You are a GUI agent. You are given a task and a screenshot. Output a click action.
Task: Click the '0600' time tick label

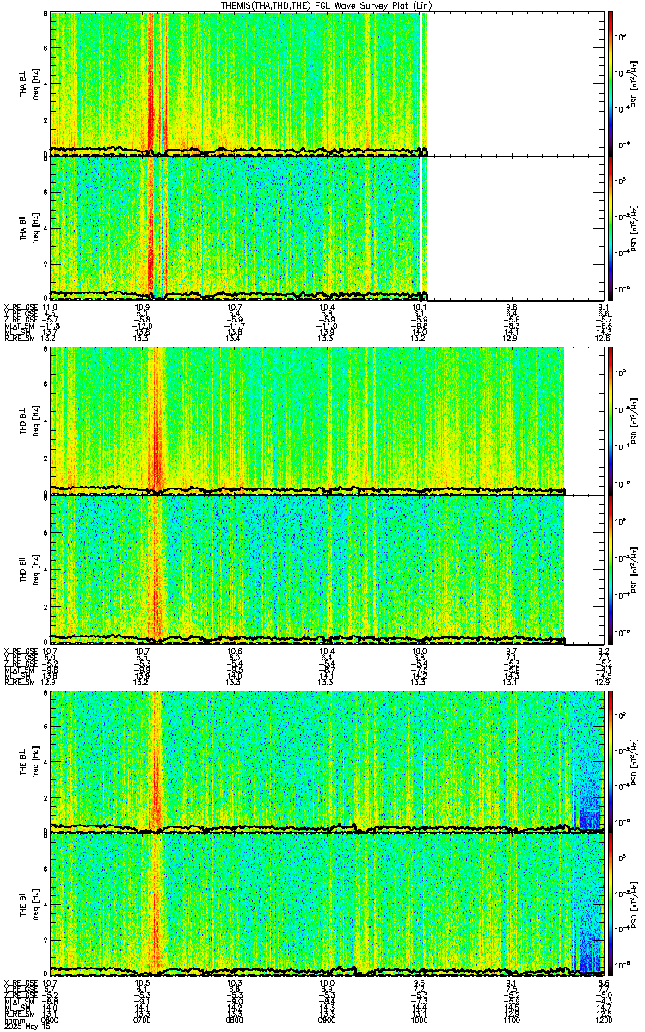(50, 1021)
